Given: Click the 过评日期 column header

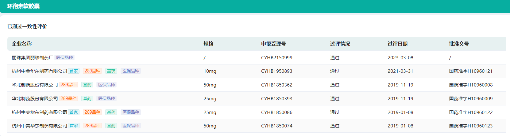Looking at the screenshot, I should pyautogui.click(x=397, y=44).
